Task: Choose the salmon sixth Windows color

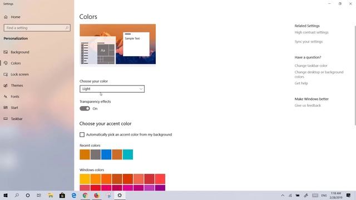Action: click(x=139, y=179)
